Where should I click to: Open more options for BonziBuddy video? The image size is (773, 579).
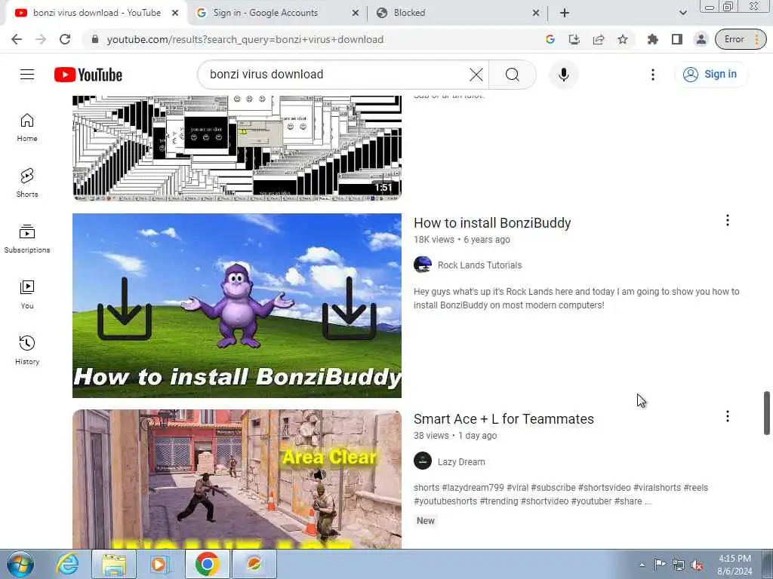727,221
